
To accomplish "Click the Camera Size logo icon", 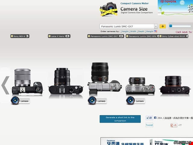I will click(x=109, y=9).
